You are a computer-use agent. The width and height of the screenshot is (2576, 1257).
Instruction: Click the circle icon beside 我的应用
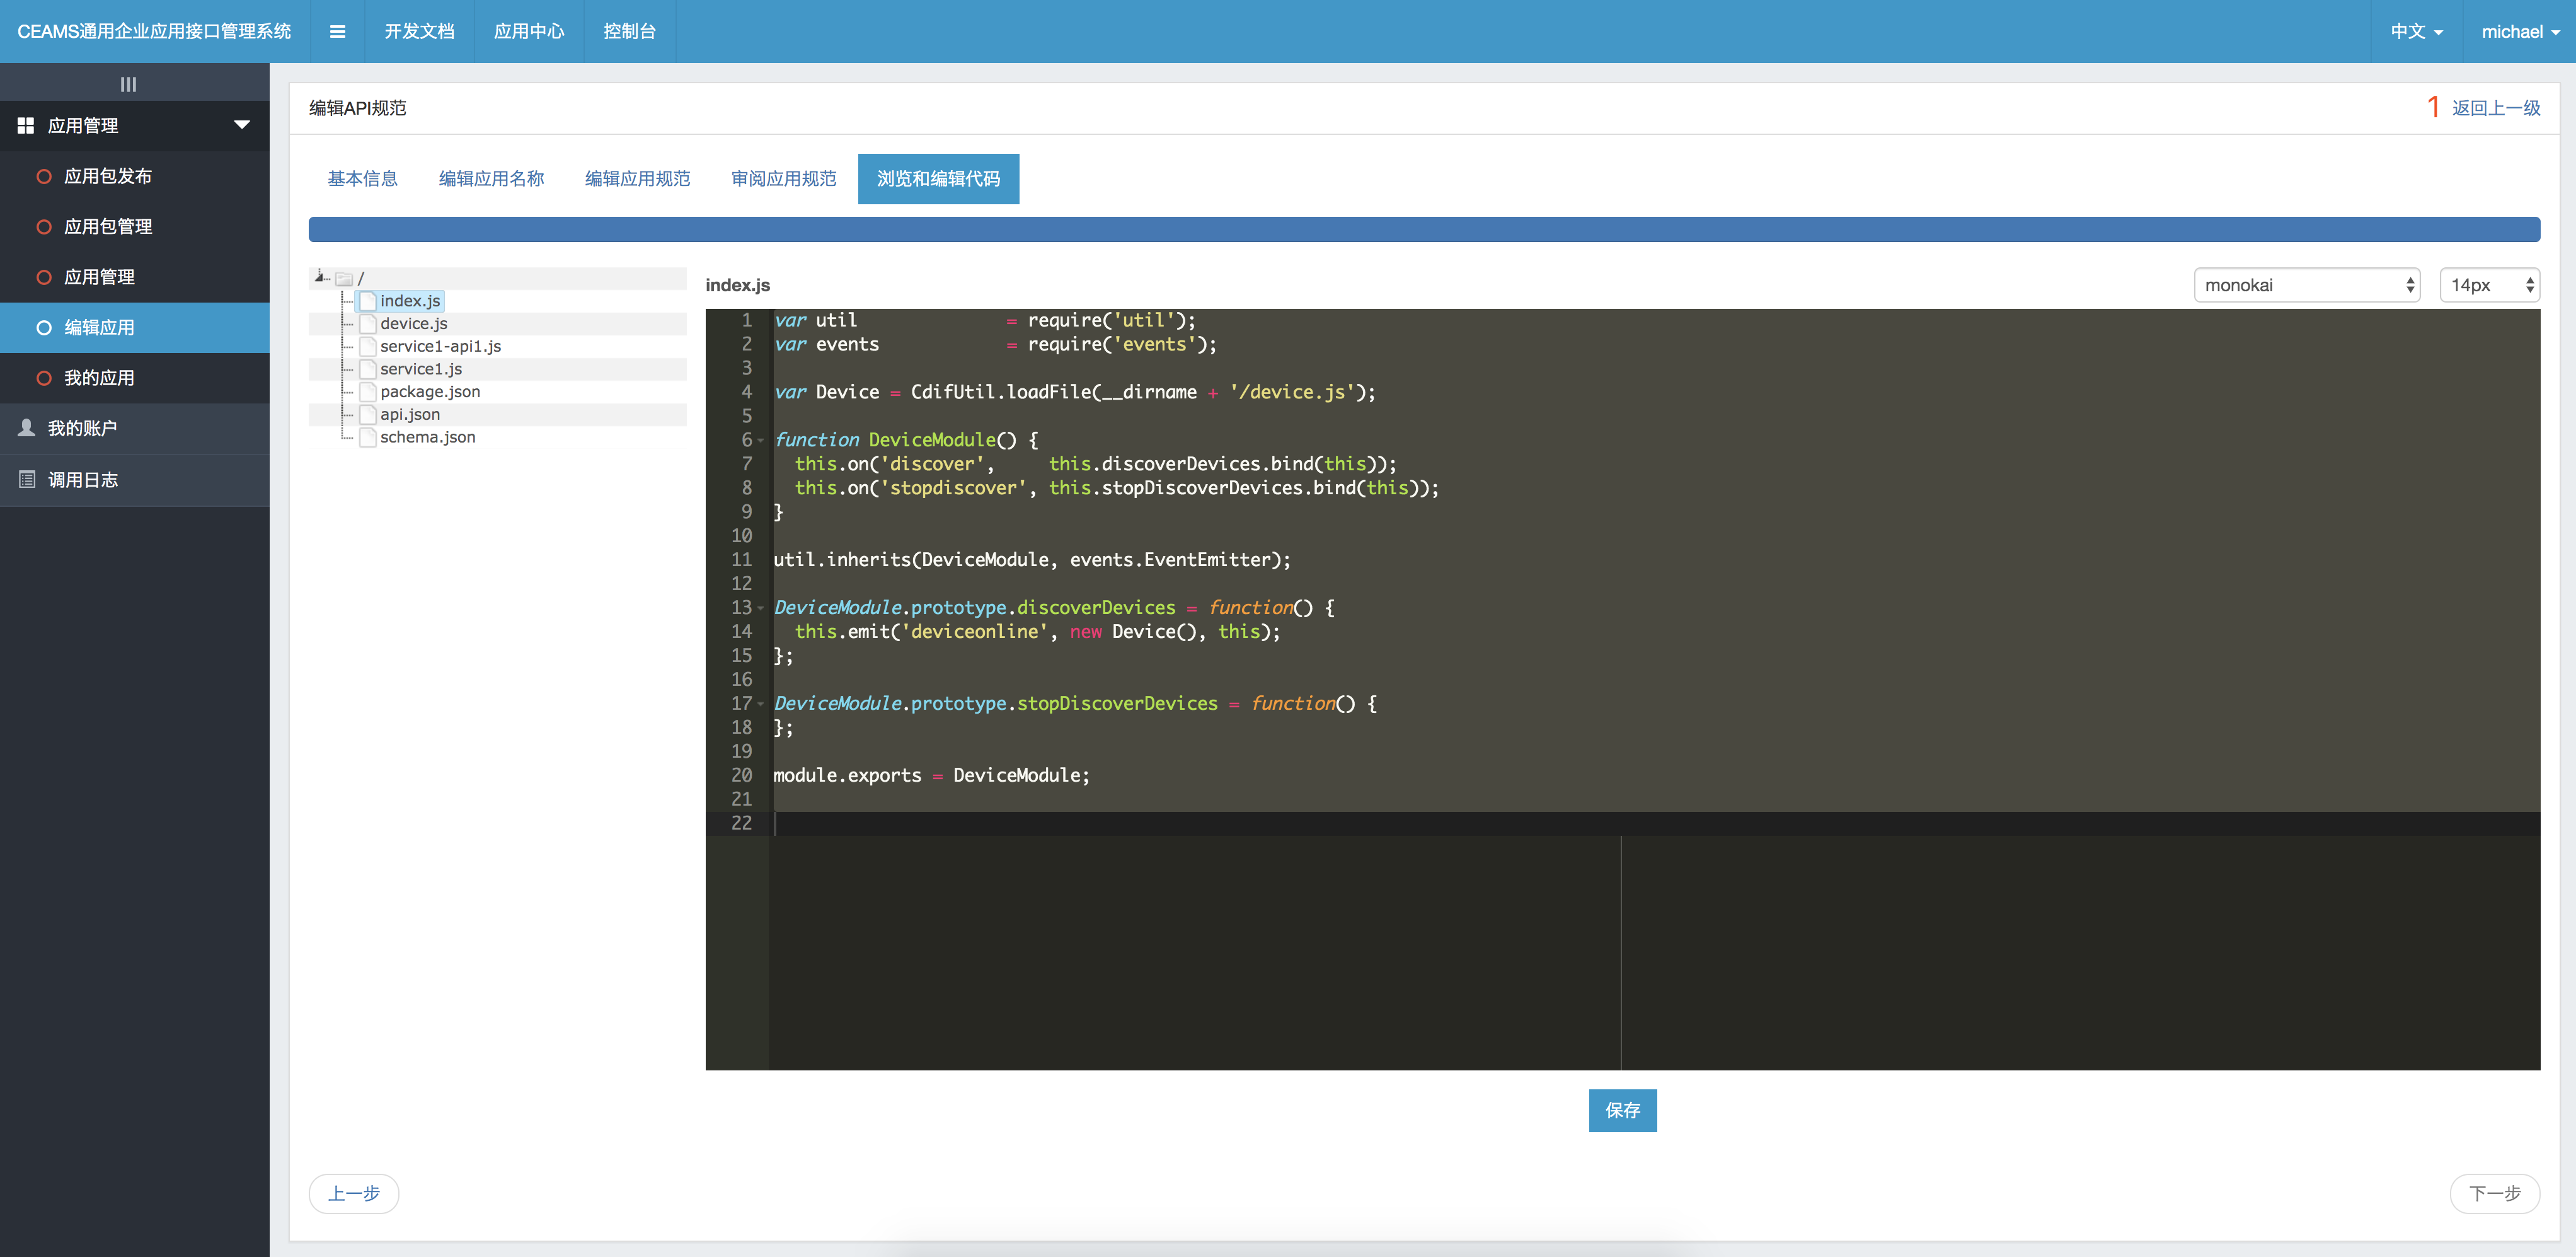(x=44, y=378)
